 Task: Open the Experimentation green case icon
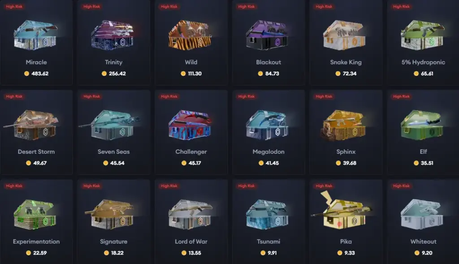[35, 215]
